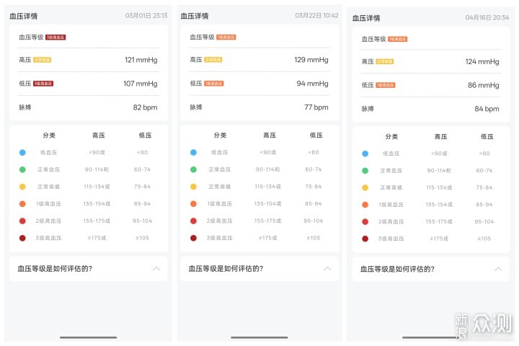Click the 04月16日 20:34 timestamp
This screenshot has height=346, width=519.
tap(487, 17)
